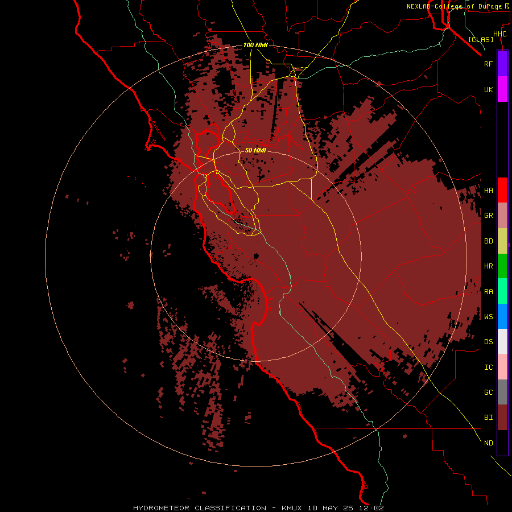The image size is (512, 512).
Task: Click the UK magenta legend swatch
Action: click(x=502, y=89)
